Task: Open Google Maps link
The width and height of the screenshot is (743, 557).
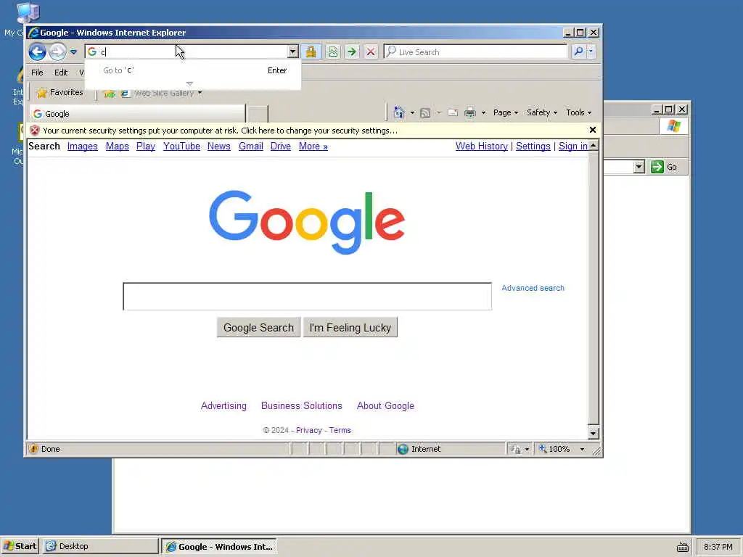Action: point(117,147)
